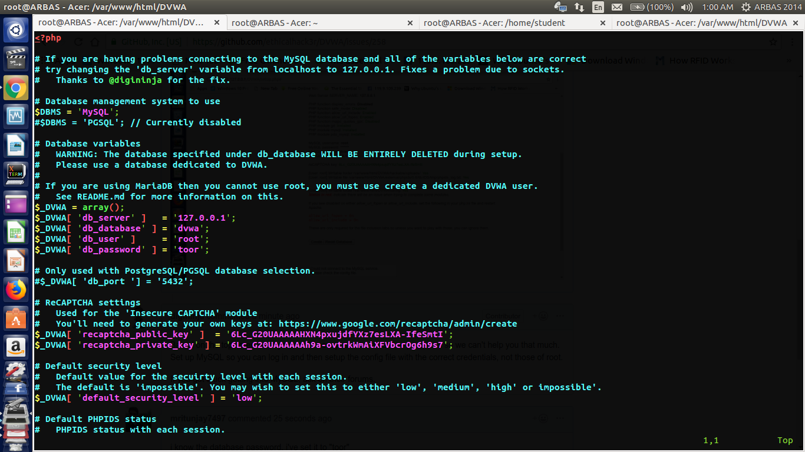The width and height of the screenshot is (805, 452).
Task: Click the recaptcha_private_key value string
Action: point(337,345)
